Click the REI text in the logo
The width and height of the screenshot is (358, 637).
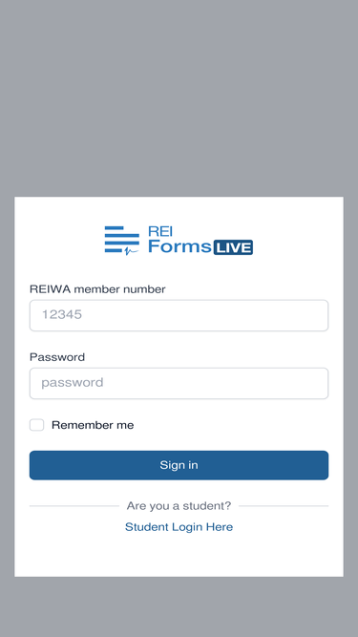160,231
